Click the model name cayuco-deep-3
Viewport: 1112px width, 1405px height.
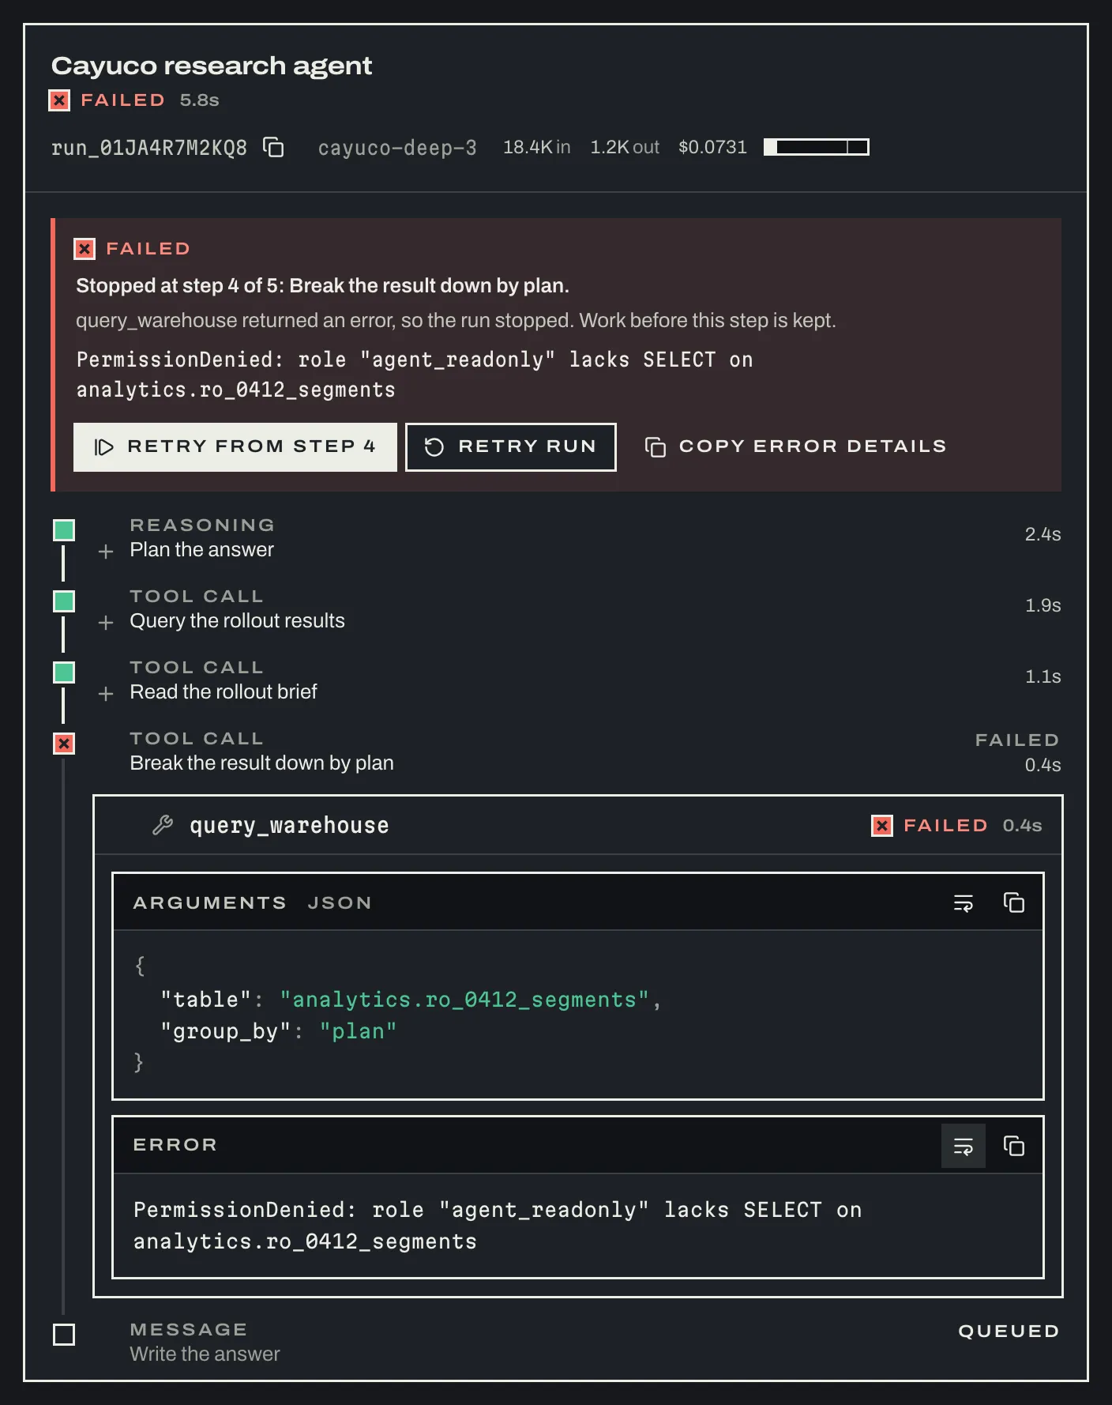click(397, 148)
